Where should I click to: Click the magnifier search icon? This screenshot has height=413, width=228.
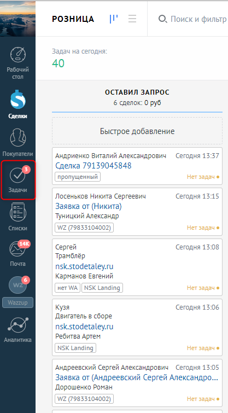(x=162, y=19)
